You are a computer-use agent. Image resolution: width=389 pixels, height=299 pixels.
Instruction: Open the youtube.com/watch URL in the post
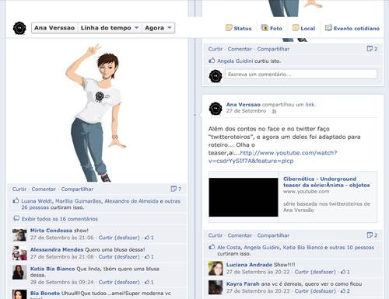click(272, 157)
